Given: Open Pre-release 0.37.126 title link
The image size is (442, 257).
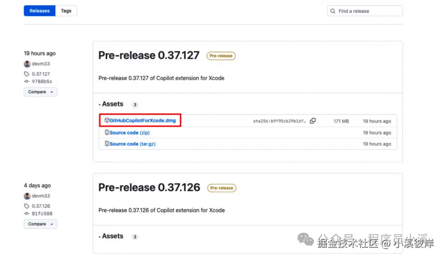Looking at the screenshot, I should pos(149,187).
